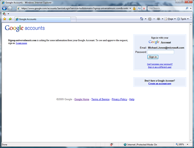The width and height of the screenshot is (194, 148).
Task: Click the search magnifier icon
Action: pos(187,8)
